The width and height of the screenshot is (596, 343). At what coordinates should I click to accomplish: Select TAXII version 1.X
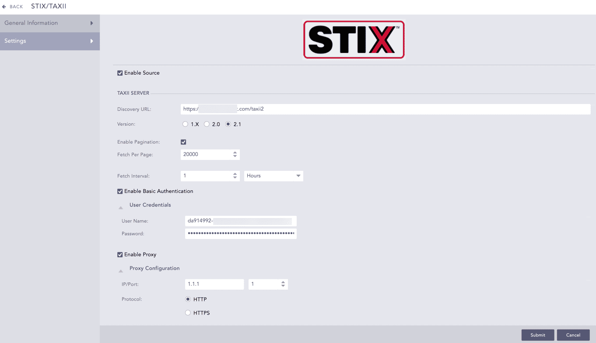[x=185, y=124]
